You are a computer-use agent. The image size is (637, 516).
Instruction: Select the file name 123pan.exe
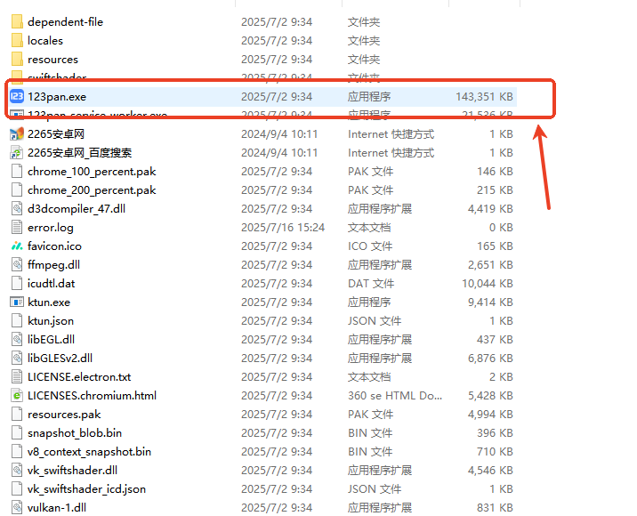(57, 97)
